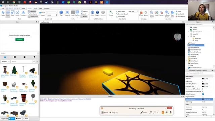This screenshot has width=215, height=121.
Task: Open the FILE menu
Action: (x=3, y=8)
